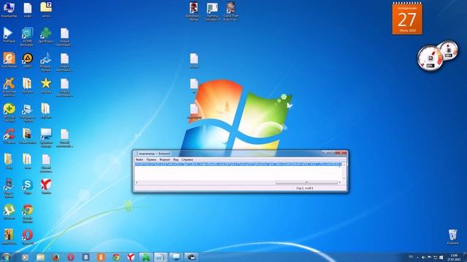Switch to monitor app in the taskbar

(x=176, y=257)
